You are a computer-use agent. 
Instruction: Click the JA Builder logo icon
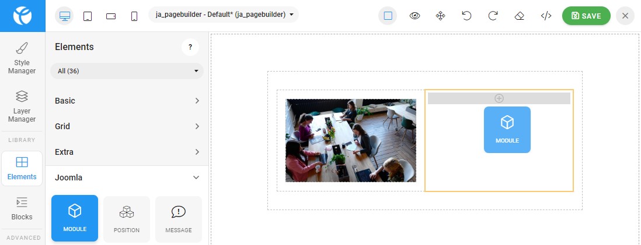click(23, 16)
